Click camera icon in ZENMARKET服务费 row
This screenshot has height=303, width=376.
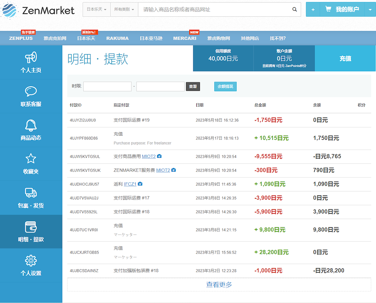pyautogui.click(x=174, y=170)
